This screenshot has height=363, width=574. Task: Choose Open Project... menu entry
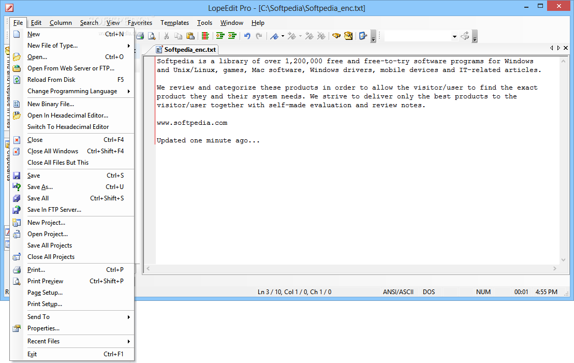coord(72,234)
